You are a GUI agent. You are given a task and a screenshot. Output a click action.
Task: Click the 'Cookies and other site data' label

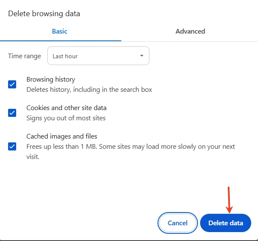point(66,108)
